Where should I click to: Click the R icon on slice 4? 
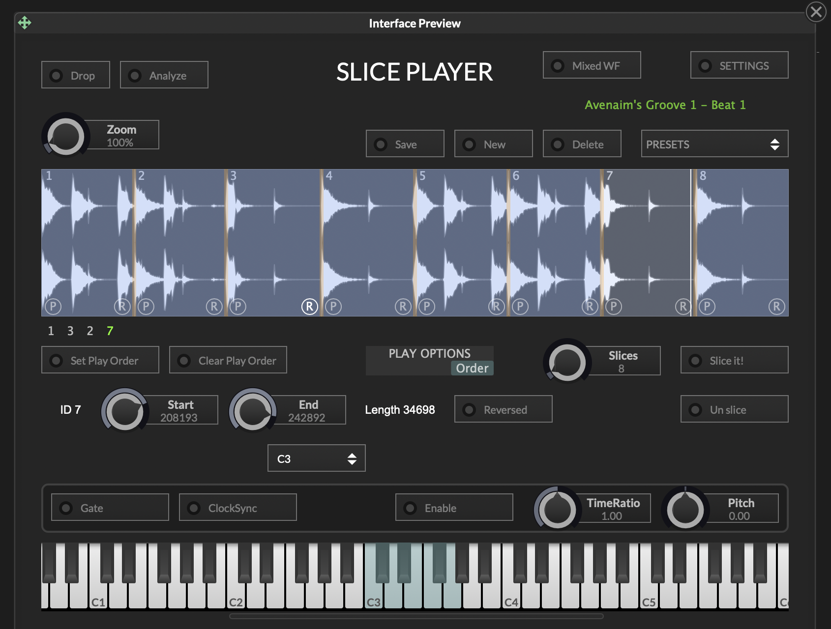(403, 307)
